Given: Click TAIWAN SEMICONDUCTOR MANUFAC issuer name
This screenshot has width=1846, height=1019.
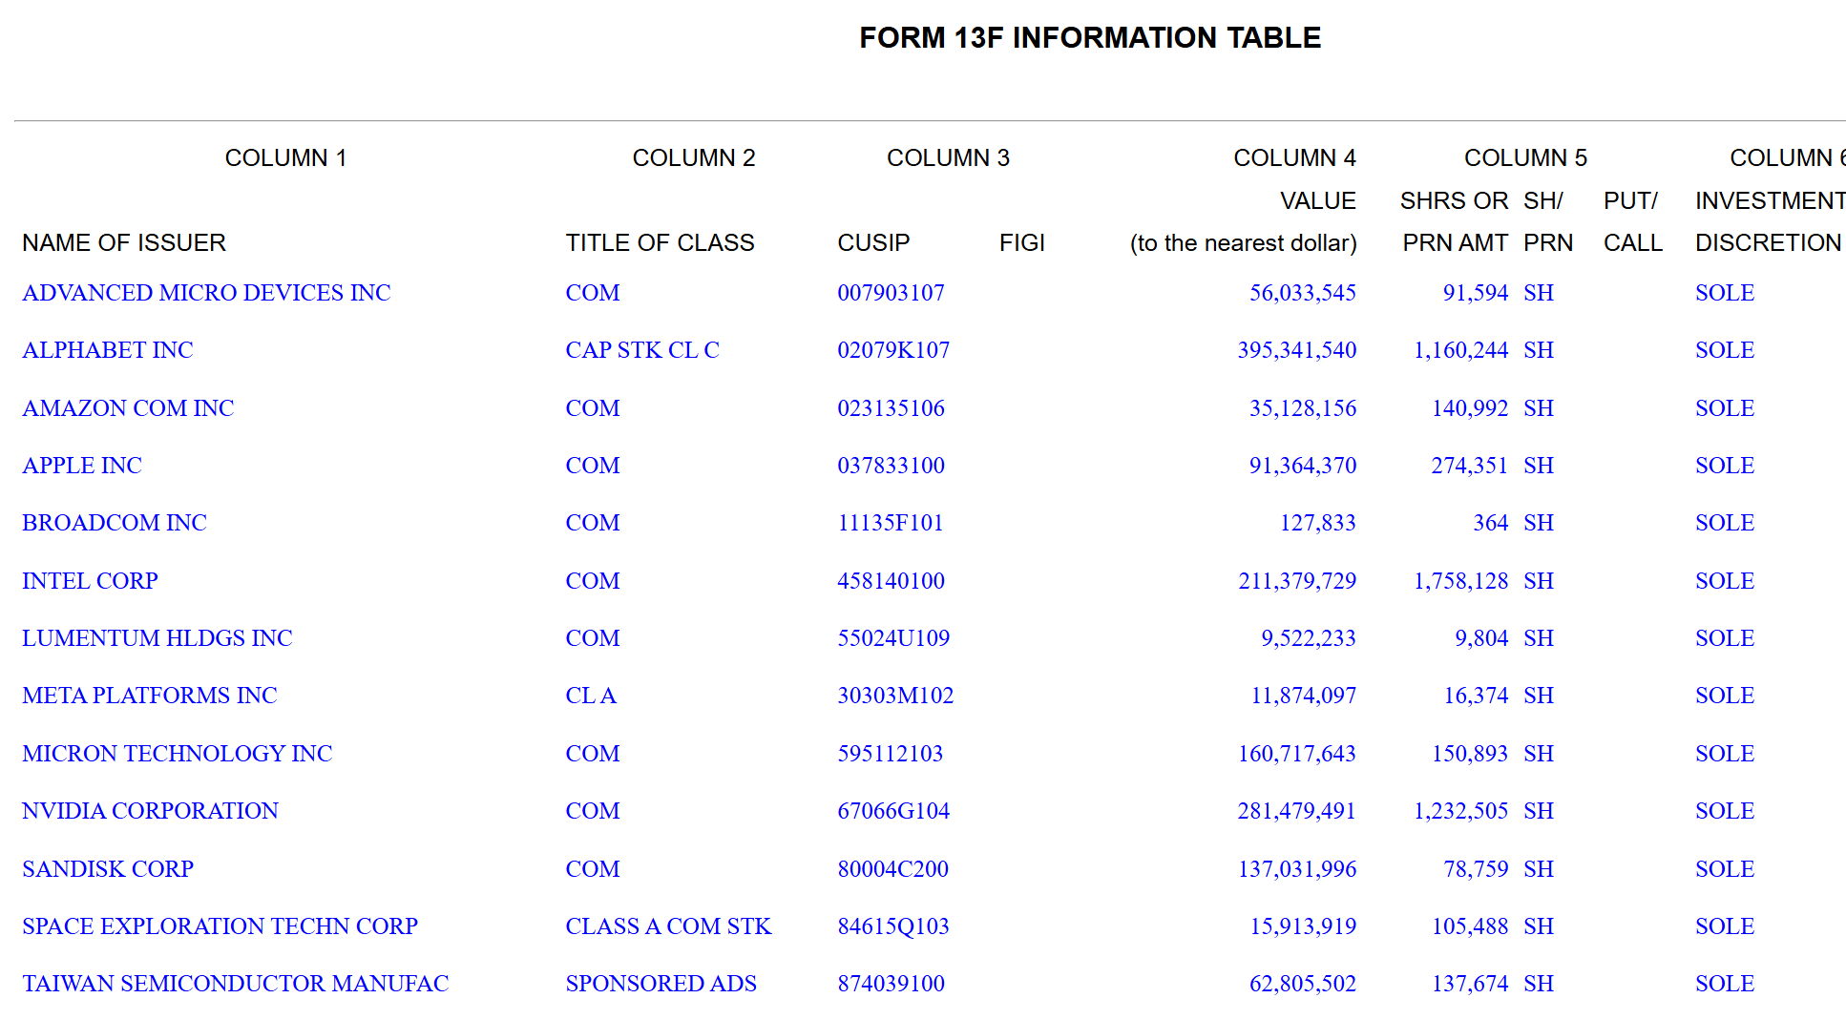Looking at the screenshot, I should click(236, 984).
